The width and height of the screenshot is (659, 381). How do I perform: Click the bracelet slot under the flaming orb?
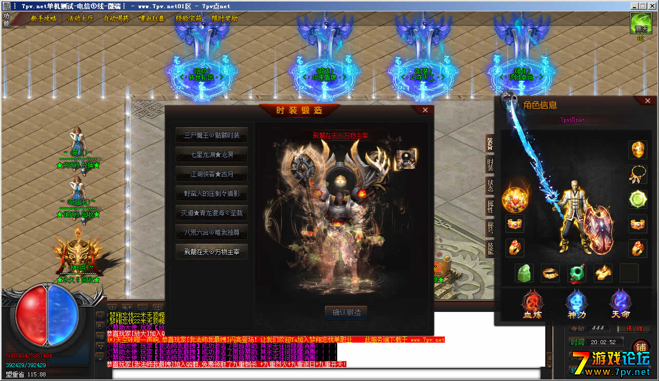click(515, 223)
